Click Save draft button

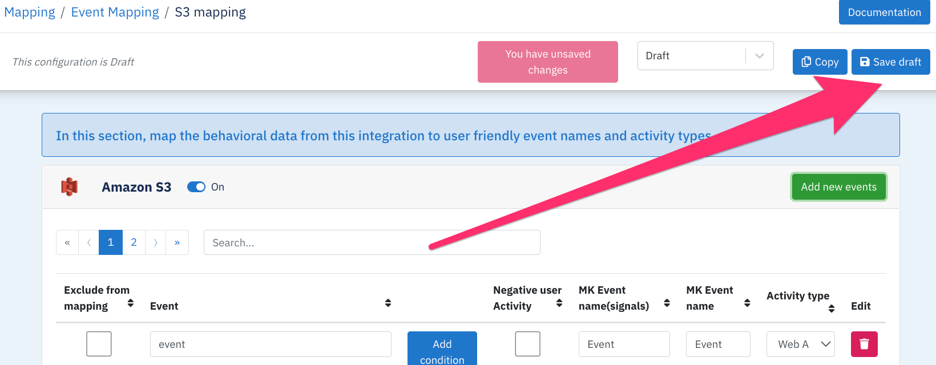click(x=890, y=62)
